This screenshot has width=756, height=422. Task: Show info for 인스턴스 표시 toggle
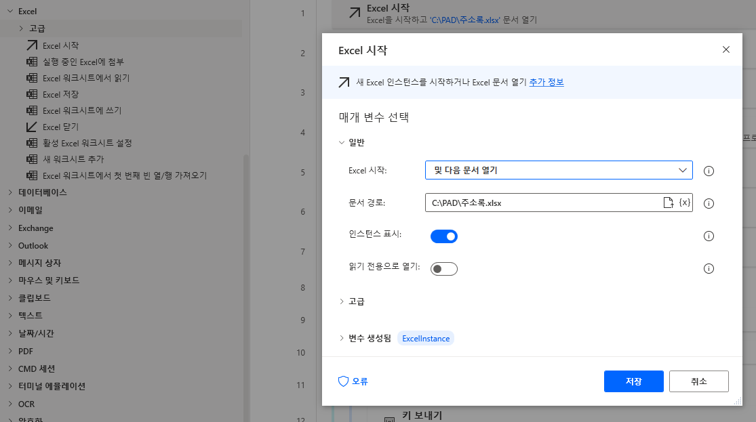(709, 236)
